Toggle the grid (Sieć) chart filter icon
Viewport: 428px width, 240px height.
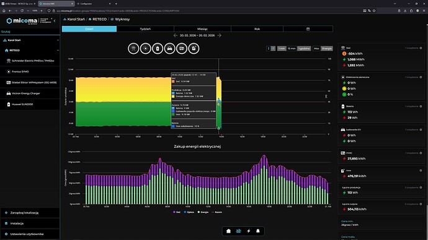pyautogui.click(x=133, y=48)
